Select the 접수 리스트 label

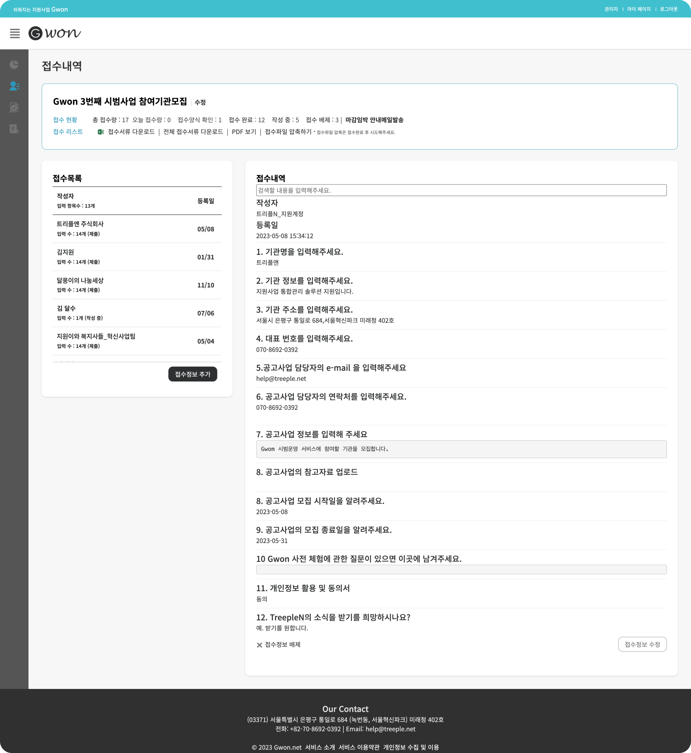coord(68,132)
